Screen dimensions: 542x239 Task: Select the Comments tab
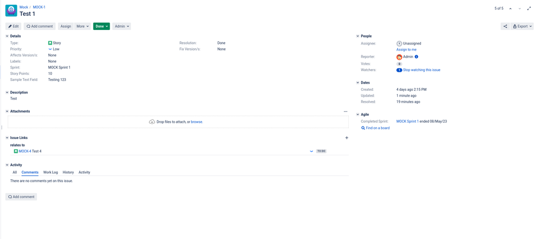pyautogui.click(x=30, y=172)
